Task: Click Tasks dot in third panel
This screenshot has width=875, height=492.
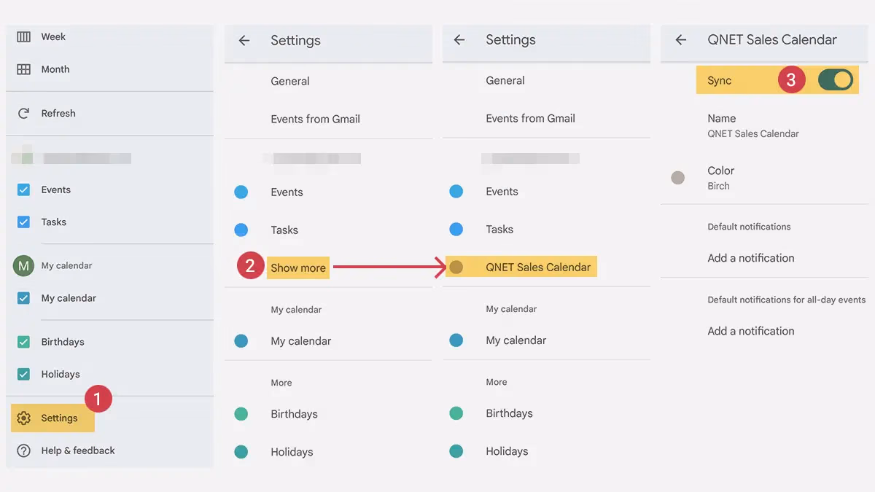Action: 456,230
